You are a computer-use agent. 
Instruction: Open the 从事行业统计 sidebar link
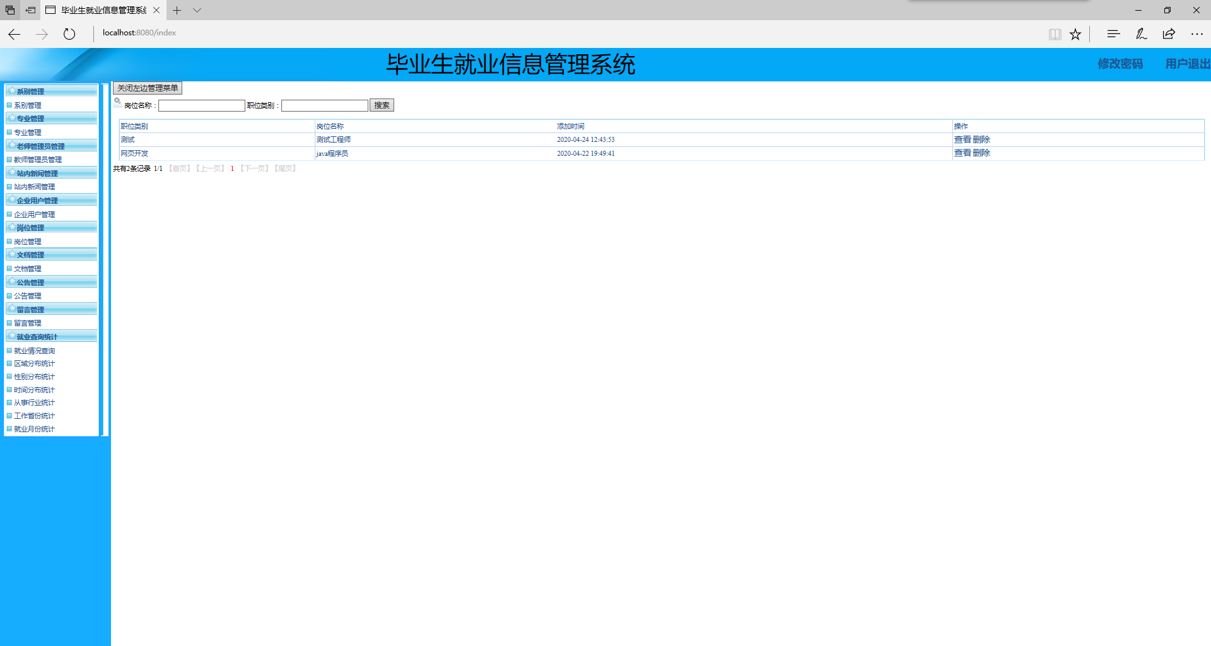tap(34, 402)
